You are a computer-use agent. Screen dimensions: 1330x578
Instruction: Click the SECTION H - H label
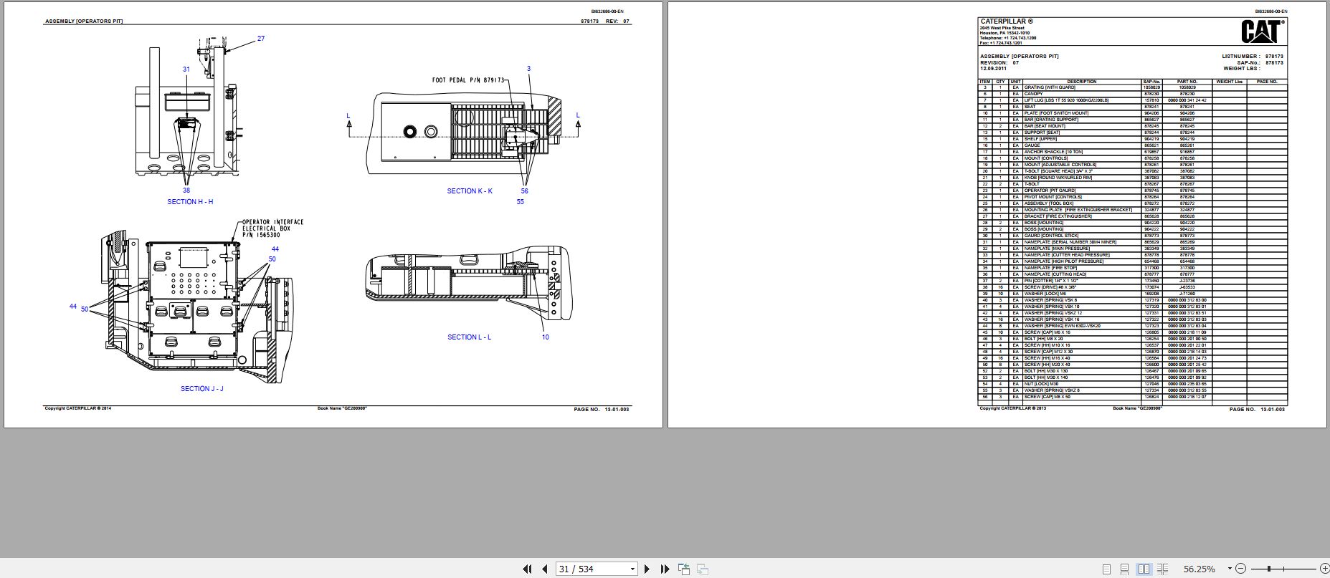[x=190, y=202]
